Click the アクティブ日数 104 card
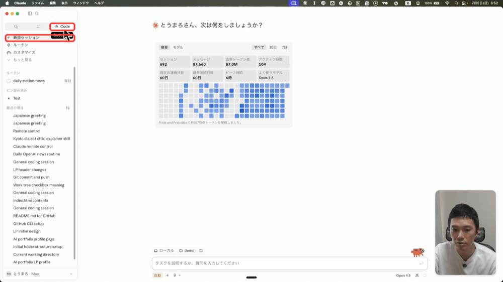Screen dimensions: 503x282 [273, 62]
